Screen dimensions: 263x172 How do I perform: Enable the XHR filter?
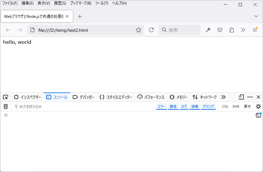236,106
